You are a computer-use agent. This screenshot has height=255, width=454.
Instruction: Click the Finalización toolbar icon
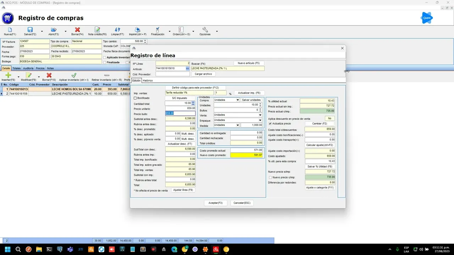coord(157,30)
